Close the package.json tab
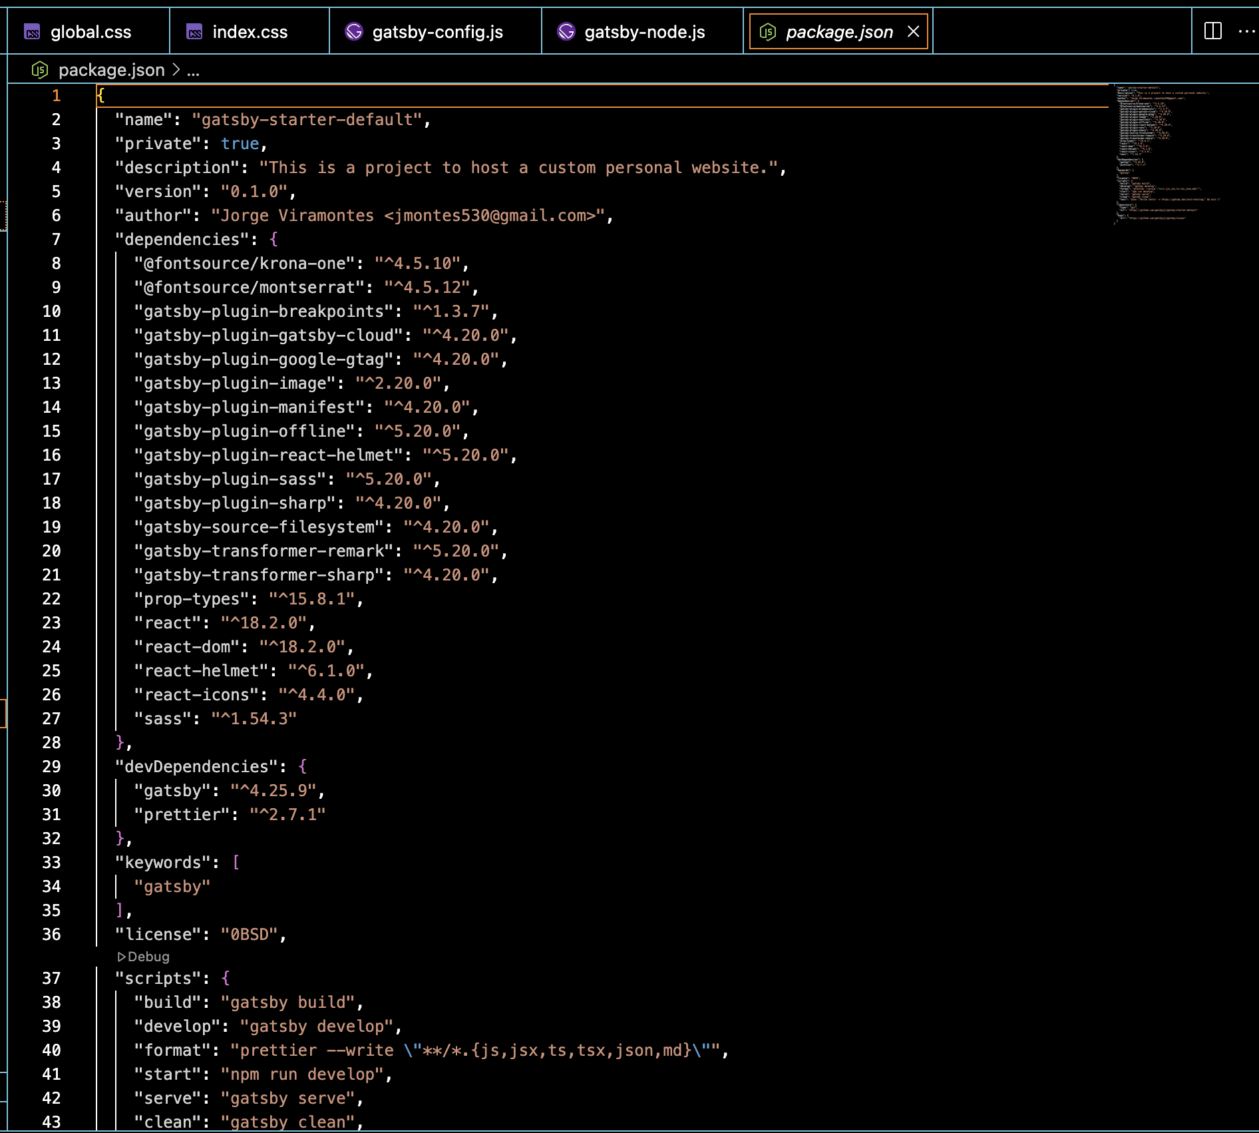Screen dimensions: 1259x1133 [x=914, y=31]
